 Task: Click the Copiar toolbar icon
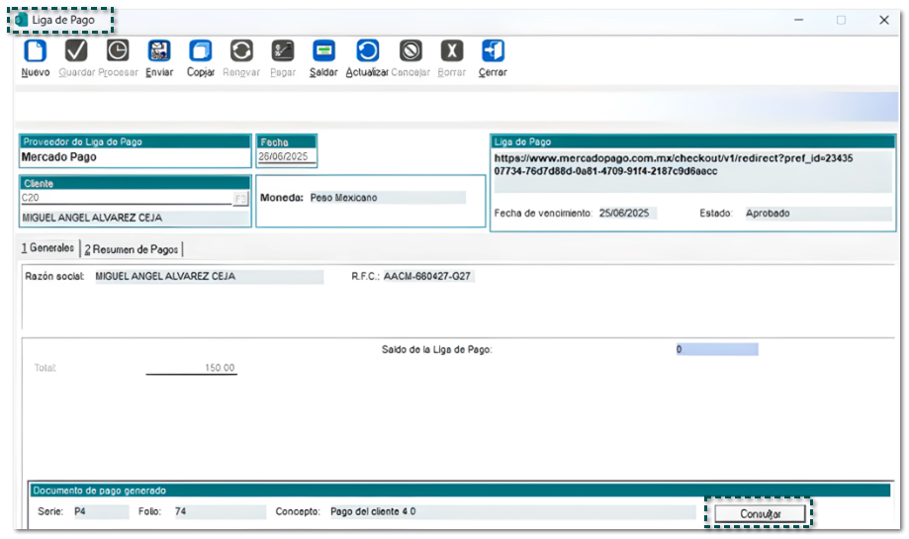pyautogui.click(x=201, y=51)
